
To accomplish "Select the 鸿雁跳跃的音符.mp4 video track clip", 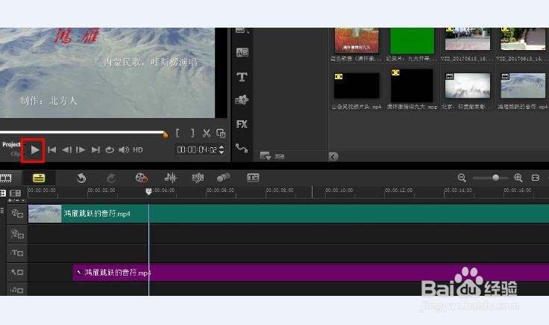I will [289, 214].
